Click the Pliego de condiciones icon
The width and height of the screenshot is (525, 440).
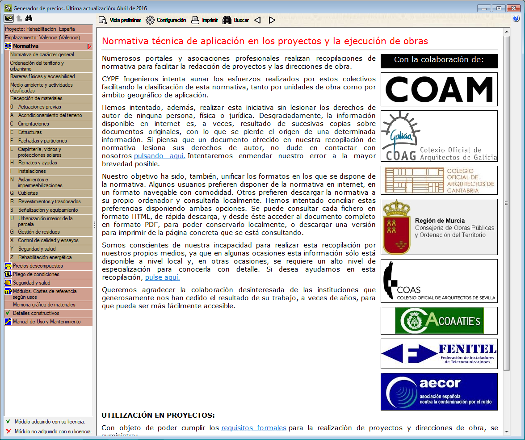8,274
